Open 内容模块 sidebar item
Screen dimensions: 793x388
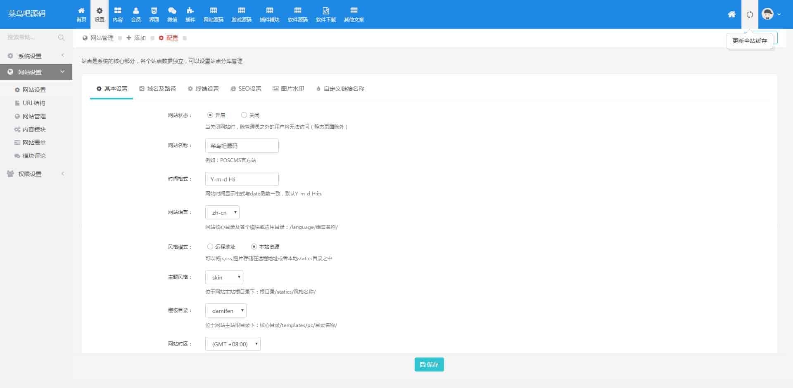34,129
